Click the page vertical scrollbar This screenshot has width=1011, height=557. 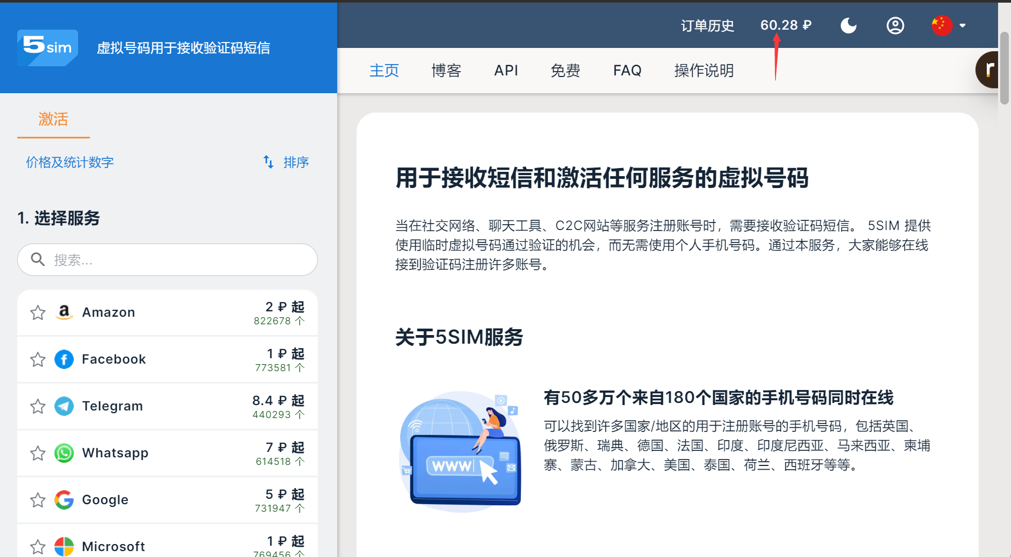(1004, 67)
